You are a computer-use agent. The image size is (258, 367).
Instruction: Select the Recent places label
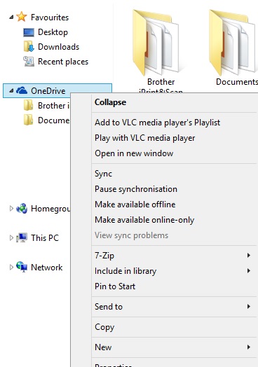pyautogui.click(x=63, y=62)
